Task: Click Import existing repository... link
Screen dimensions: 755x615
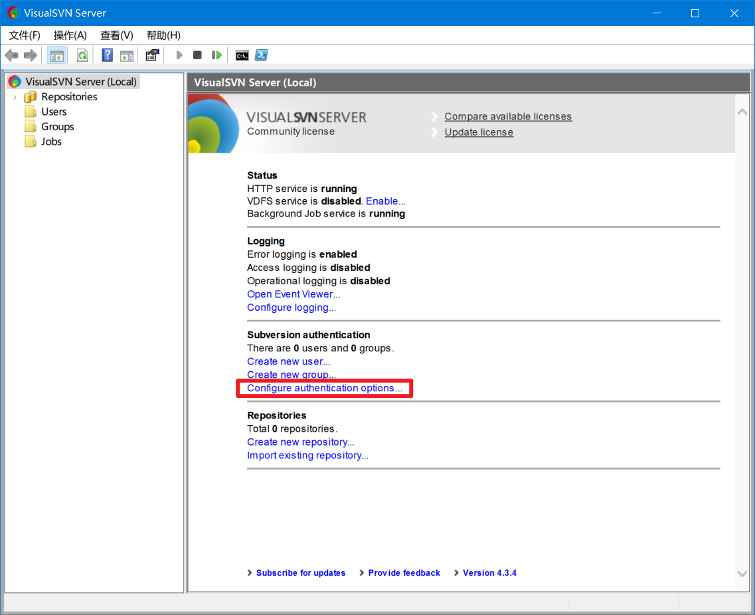Action: [x=307, y=456]
